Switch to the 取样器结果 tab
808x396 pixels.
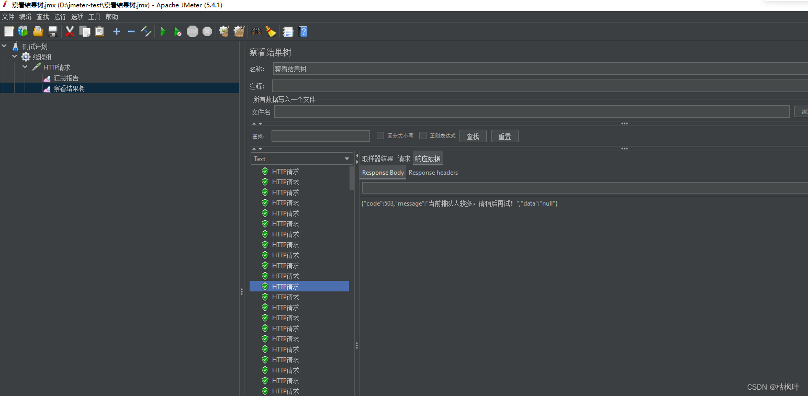click(377, 159)
